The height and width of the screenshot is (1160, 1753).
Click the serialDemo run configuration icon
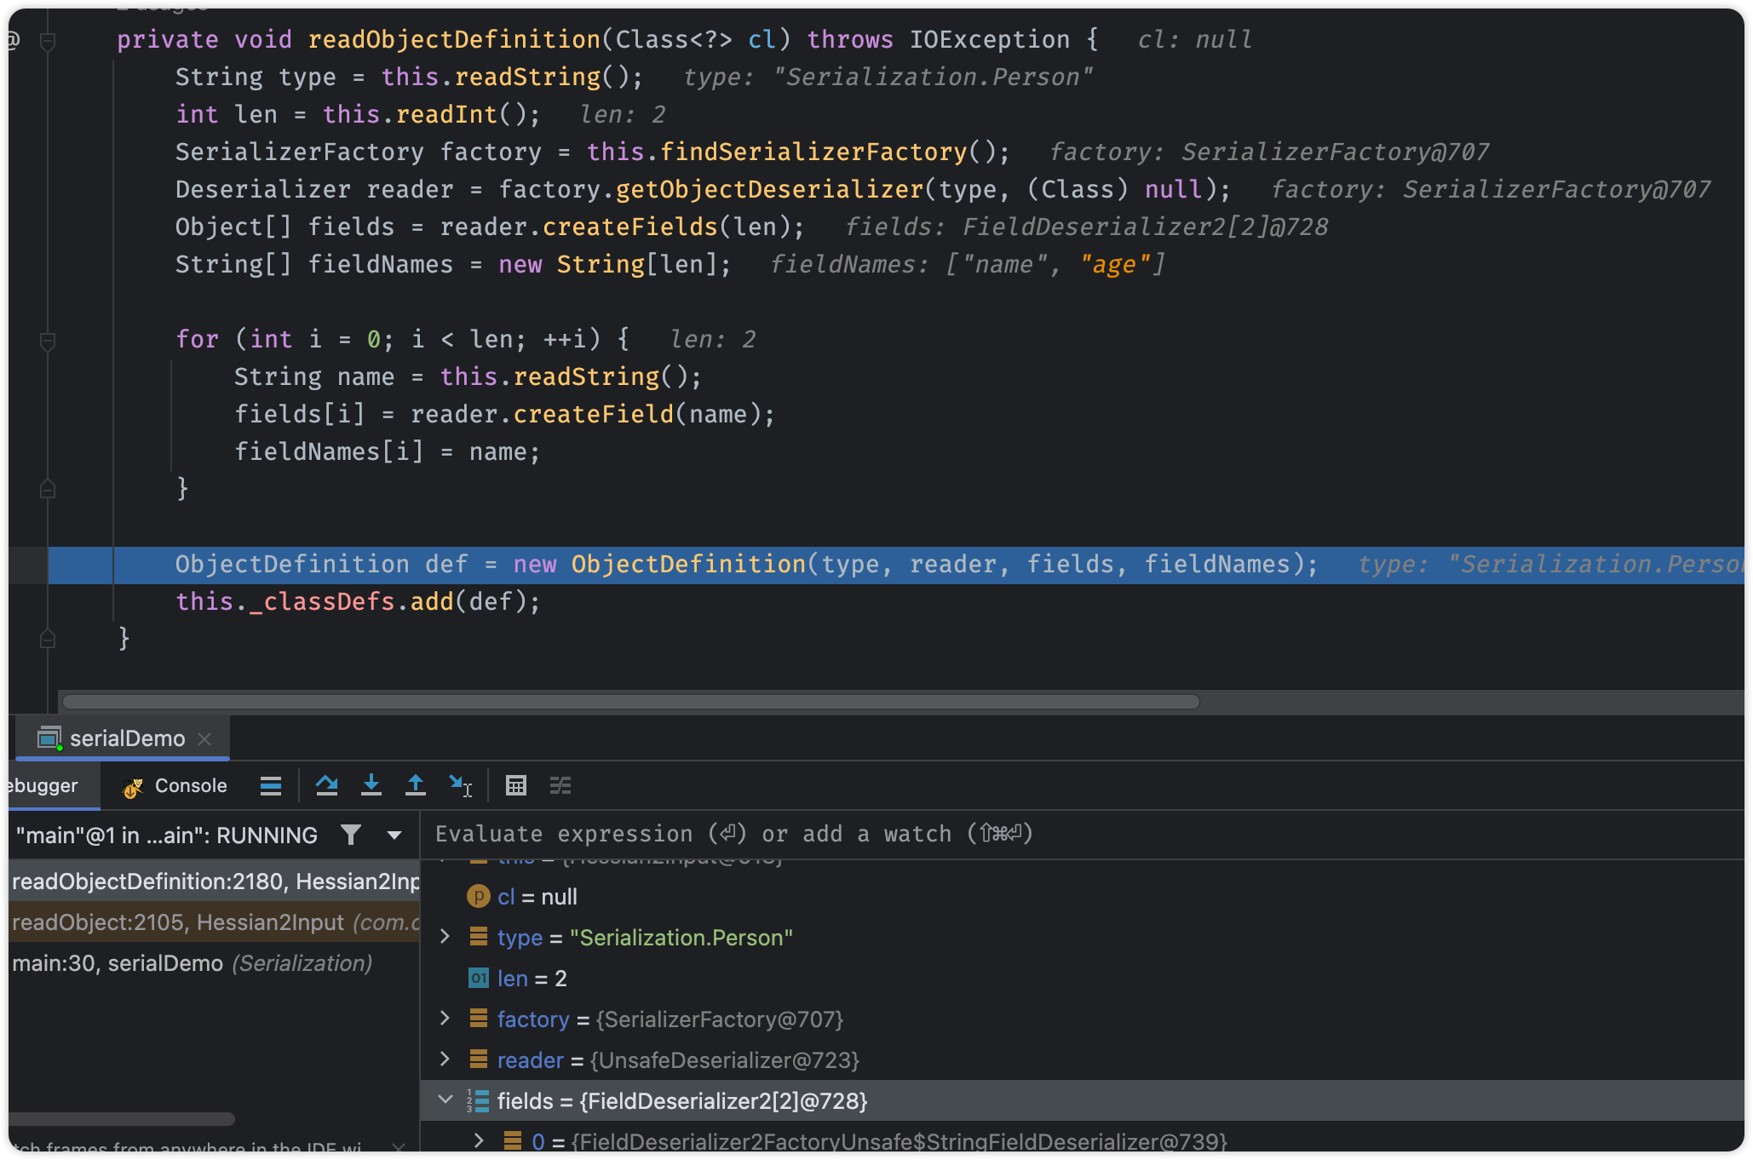(50, 738)
